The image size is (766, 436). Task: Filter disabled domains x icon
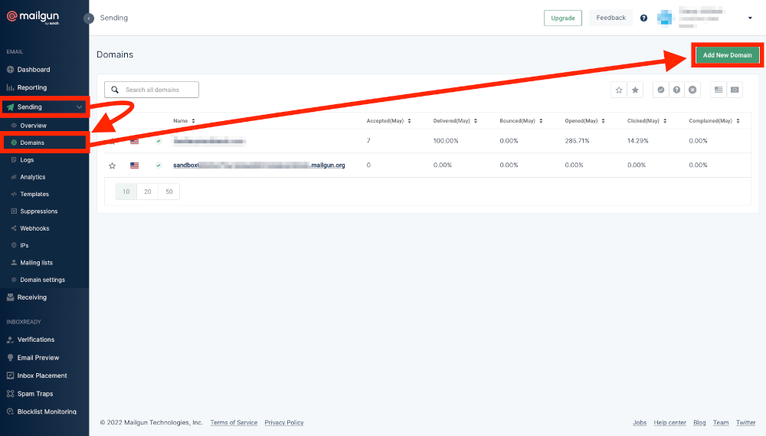pyautogui.click(x=692, y=90)
